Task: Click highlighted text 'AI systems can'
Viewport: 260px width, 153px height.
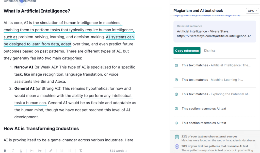Action: coord(120,37)
